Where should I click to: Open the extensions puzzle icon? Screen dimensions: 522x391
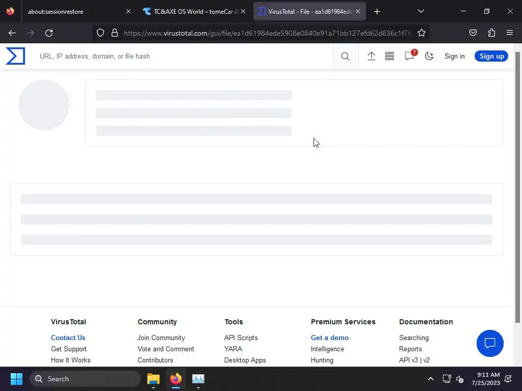491,33
